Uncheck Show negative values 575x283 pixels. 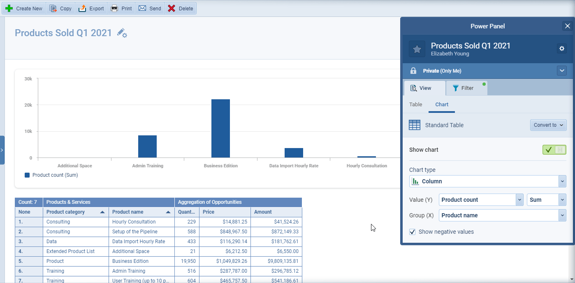tap(412, 232)
